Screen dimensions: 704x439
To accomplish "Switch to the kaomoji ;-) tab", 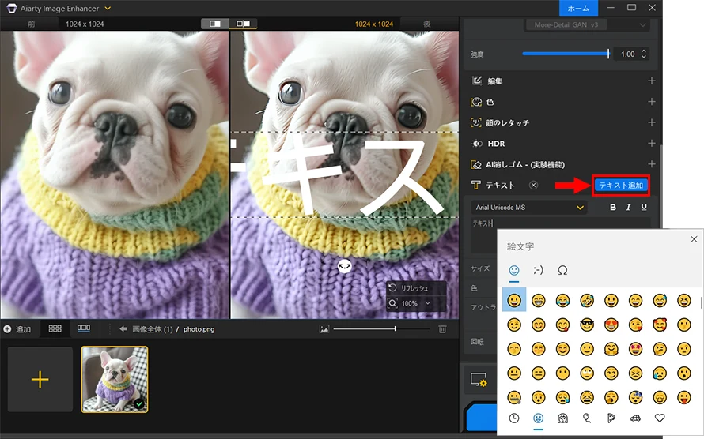I will pos(538,270).
